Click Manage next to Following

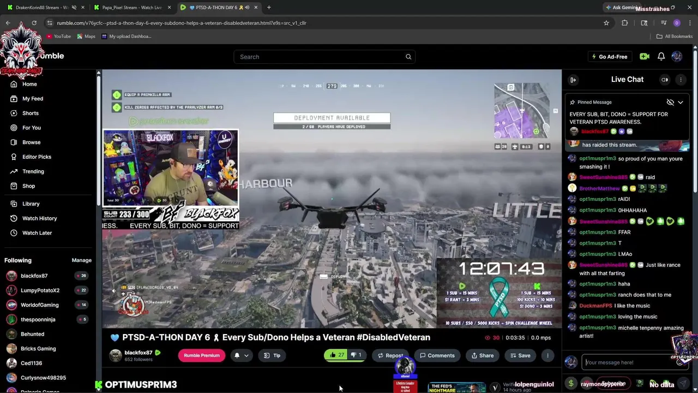pyautogui.click(x=82, y=260)
